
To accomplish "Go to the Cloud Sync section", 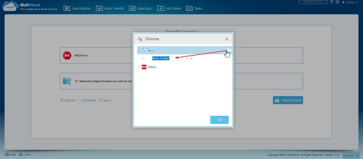I will click(x=141, y=8).
